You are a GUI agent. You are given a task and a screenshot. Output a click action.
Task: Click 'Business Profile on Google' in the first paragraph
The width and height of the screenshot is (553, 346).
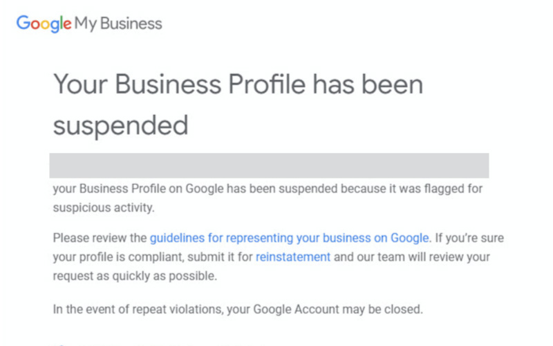coord(151,188)
